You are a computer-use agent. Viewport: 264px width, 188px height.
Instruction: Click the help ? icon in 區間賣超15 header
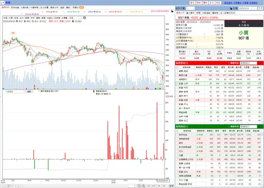click(x=229, y=127)
